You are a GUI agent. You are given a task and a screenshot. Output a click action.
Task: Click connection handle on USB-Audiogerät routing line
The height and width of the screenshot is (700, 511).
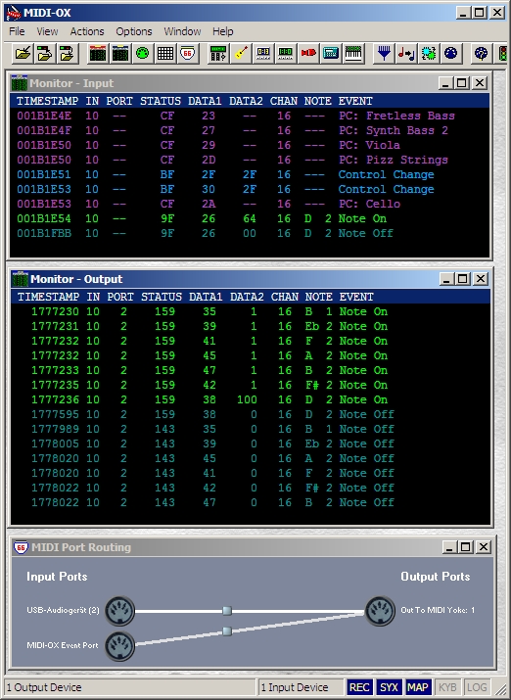pyautogui.click(x=227, y=610)
